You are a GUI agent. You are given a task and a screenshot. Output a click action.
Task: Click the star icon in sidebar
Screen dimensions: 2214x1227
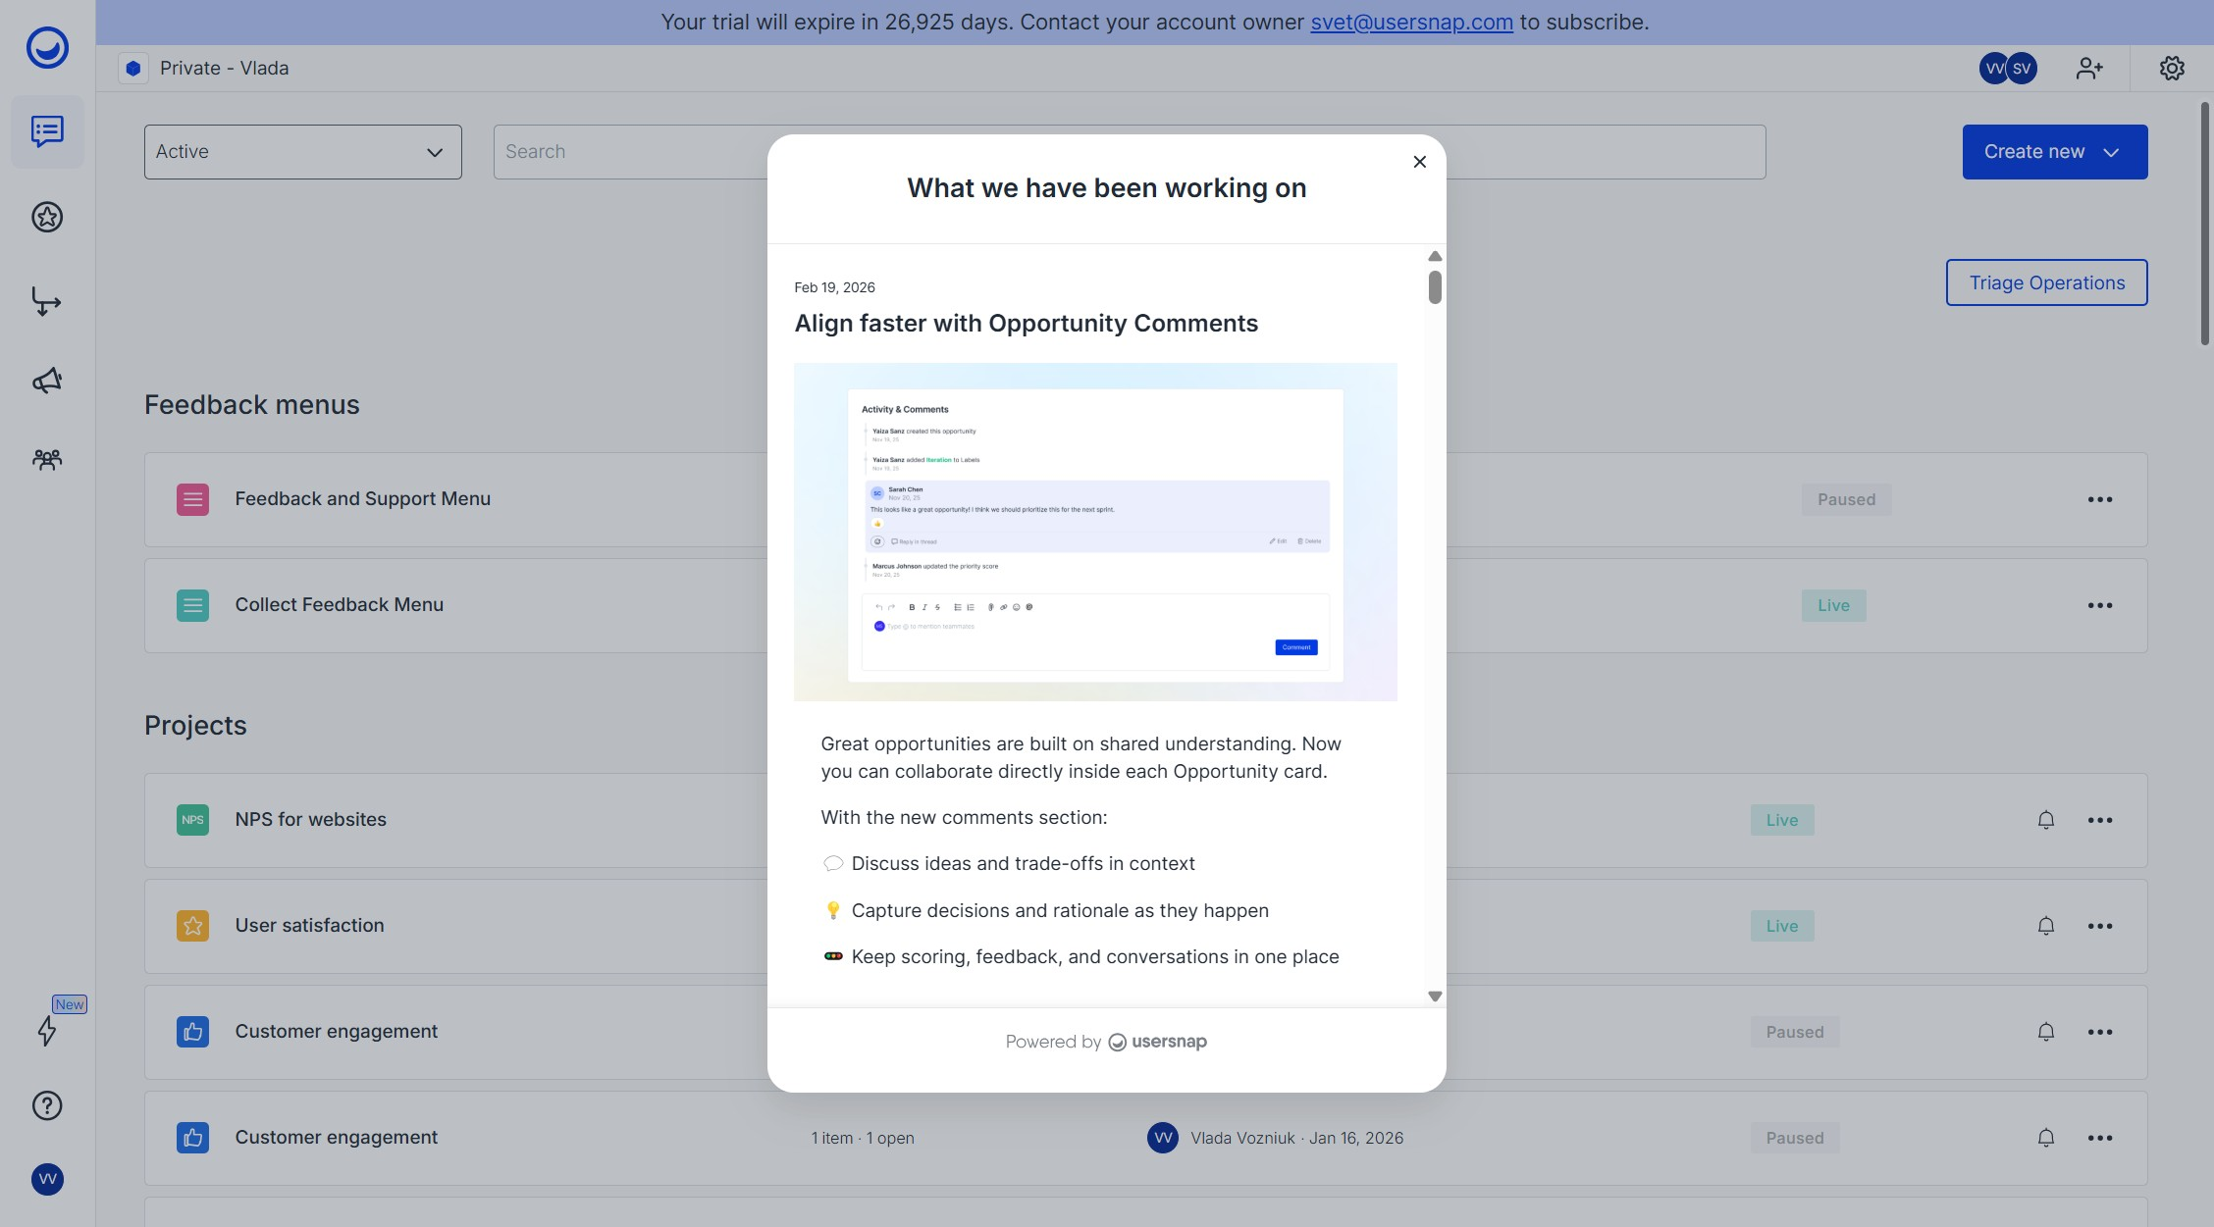pyautogui.click(x=47, y=217)
